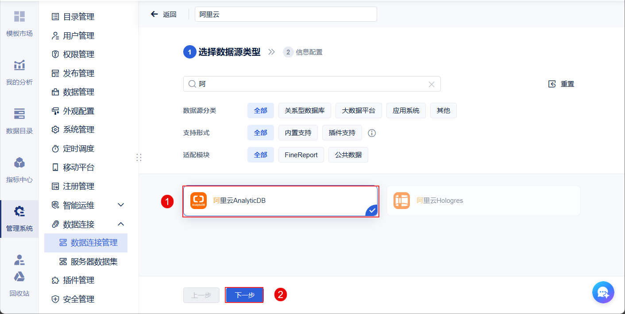The height and width of the screenshot is (314, 625).
Task: Open the 回收站 icon
Action: tap(19, 277)
